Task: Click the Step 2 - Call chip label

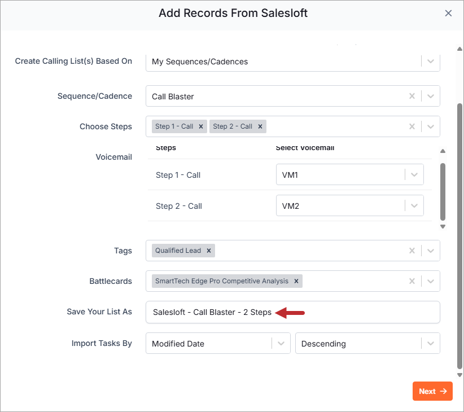Action: point(233,126)
